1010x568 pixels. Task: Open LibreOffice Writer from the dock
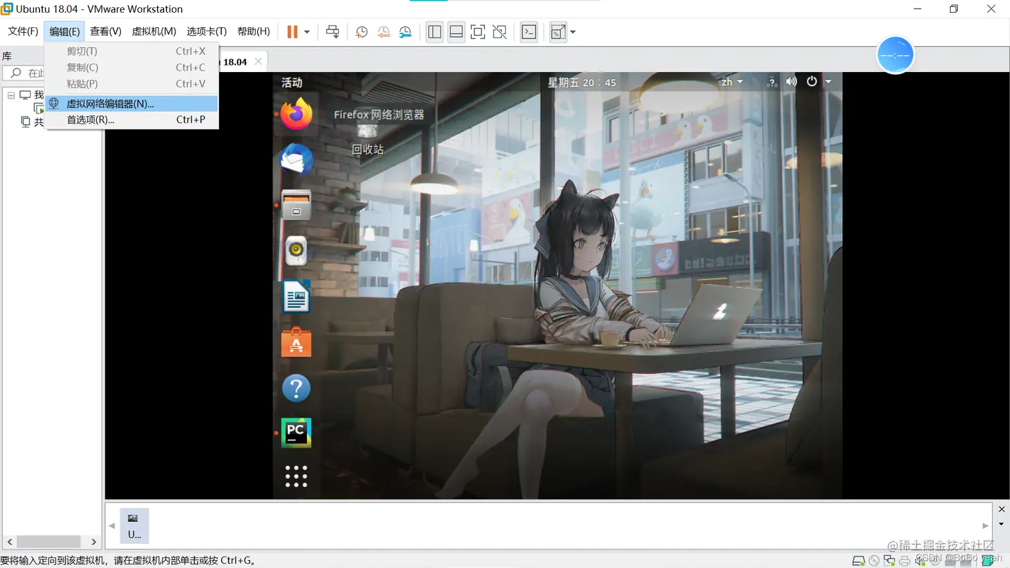click(296, 296)
